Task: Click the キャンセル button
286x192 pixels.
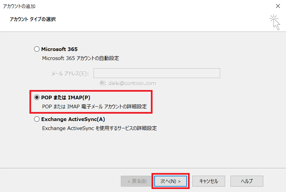Action: tap(208, 181)
